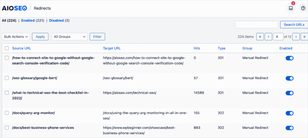Click the help question mark icon
The height and width of the screenshot is (138, 308).
(303, 8)
